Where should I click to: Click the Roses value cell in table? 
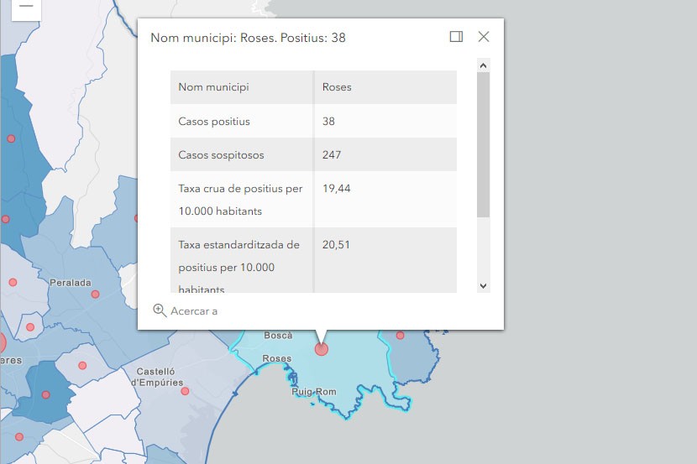click(385, 87)
